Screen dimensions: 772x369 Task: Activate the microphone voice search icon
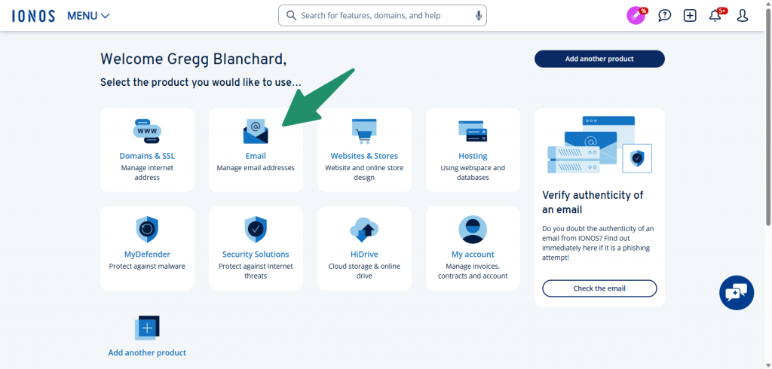[x=478, y=16]
